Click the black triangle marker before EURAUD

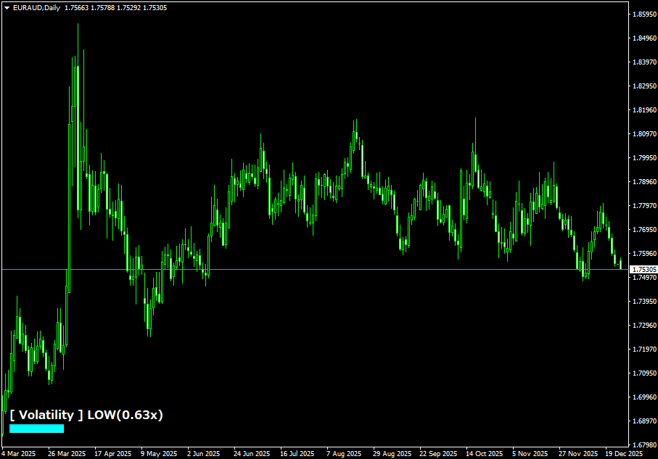[x=7, y=7]
